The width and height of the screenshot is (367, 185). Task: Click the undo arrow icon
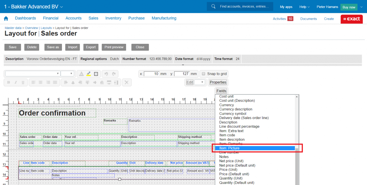pyautogui.click(x=106, y=74)
